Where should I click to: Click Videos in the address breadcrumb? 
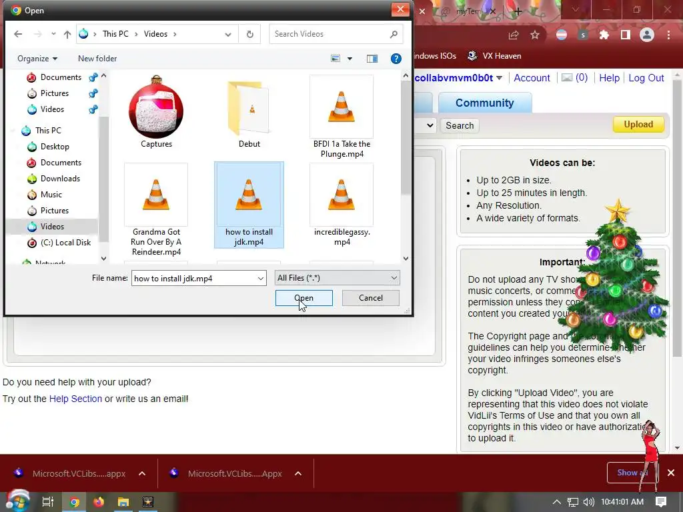(155, 34)
